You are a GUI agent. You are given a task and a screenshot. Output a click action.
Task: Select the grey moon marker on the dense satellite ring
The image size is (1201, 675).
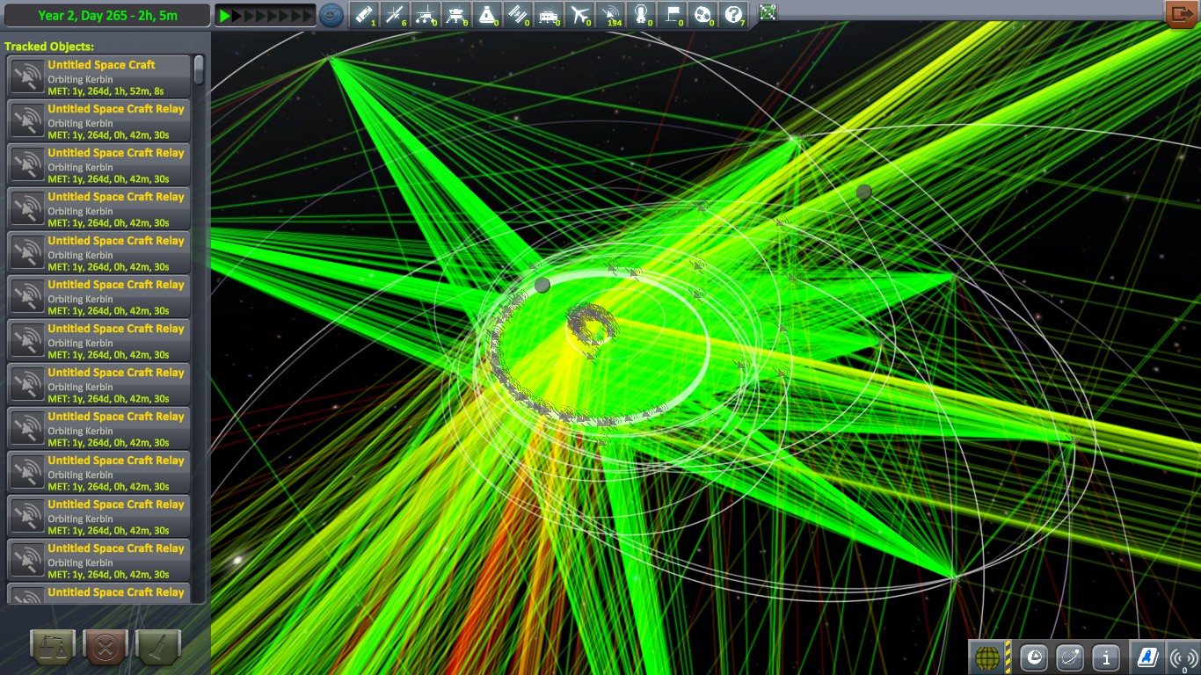542,286
